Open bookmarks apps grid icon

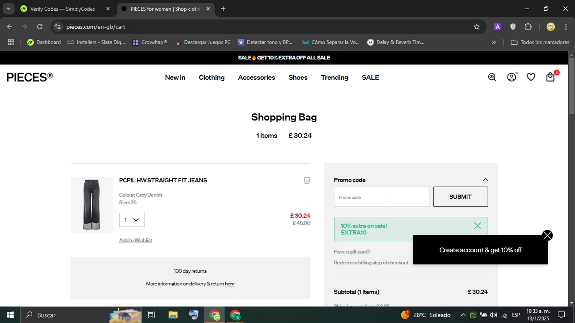(x=11, y=43)
